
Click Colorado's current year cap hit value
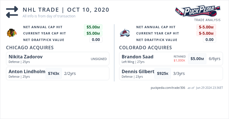coord(206,34)
